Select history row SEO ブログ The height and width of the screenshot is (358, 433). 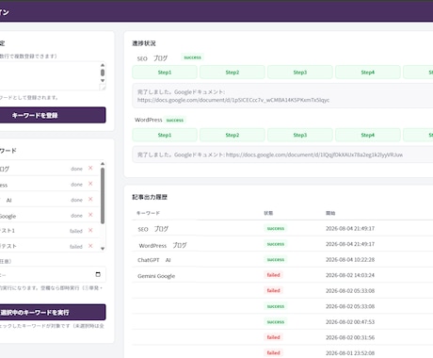282,228
